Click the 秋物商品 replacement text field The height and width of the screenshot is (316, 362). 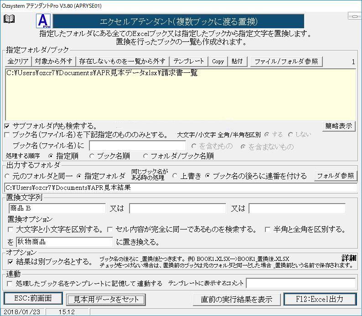pyautogui.click(x=64, y=242)
